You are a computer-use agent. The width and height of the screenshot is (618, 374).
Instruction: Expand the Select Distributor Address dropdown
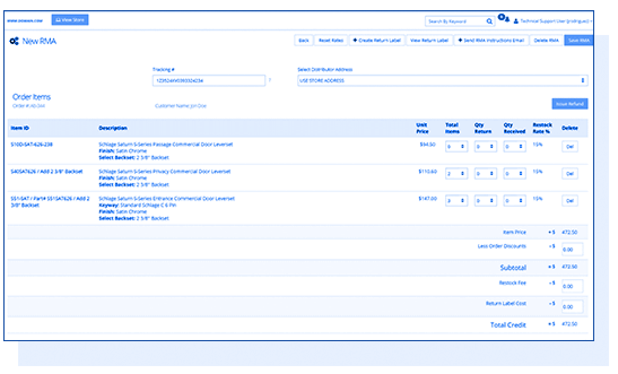tap(442, 81)
